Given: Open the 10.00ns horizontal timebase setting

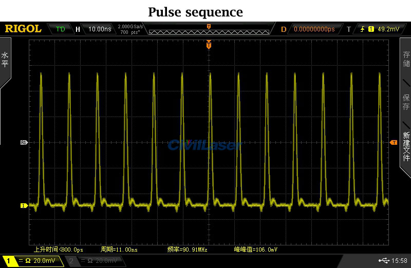Looking at the screenshot, I should click(x=100, y=29).
